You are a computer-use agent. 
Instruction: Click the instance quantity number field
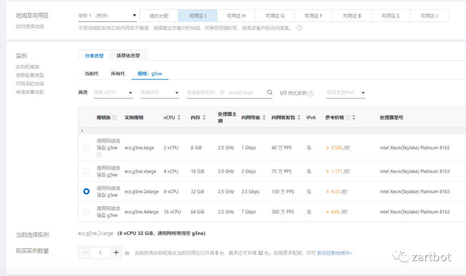coord(100,253)
